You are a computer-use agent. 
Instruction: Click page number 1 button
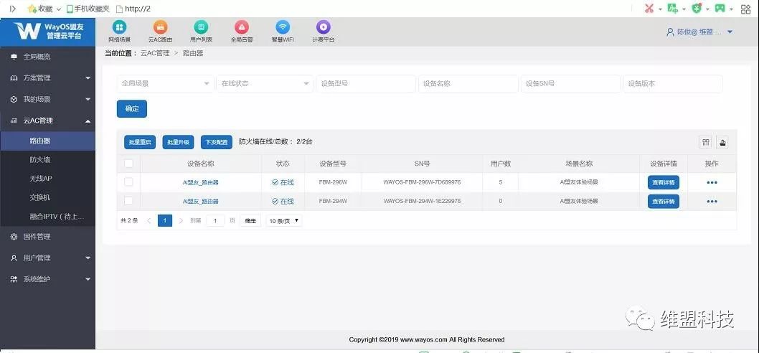tap(165, 221)
